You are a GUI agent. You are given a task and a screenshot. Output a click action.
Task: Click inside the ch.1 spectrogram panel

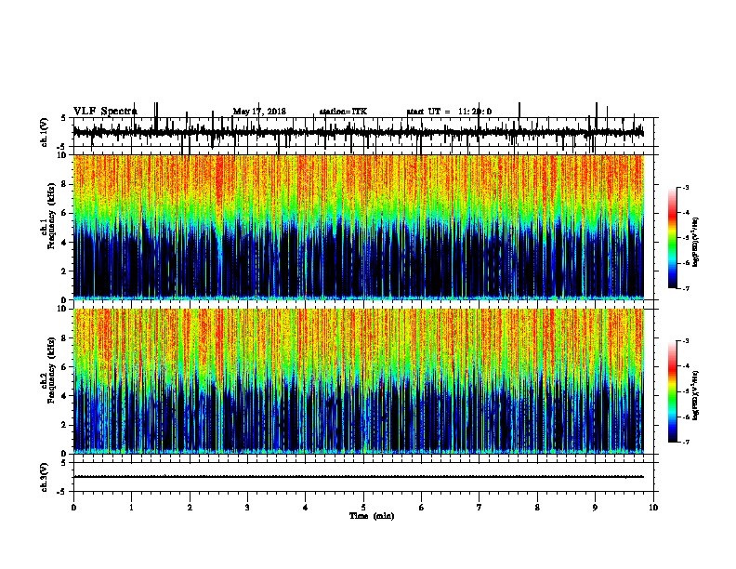tap(359, 227)
